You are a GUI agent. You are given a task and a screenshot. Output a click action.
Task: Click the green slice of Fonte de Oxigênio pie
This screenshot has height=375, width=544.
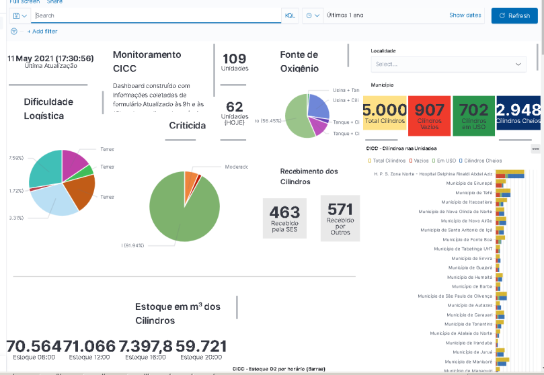295,118
